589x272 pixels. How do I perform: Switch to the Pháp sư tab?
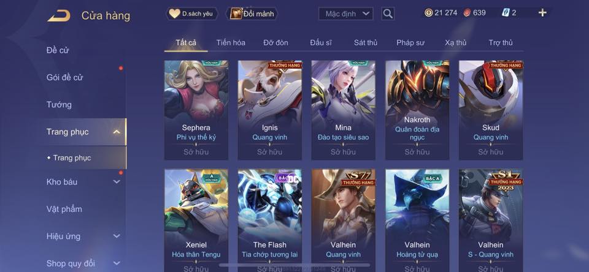click(x=410, y=43)
